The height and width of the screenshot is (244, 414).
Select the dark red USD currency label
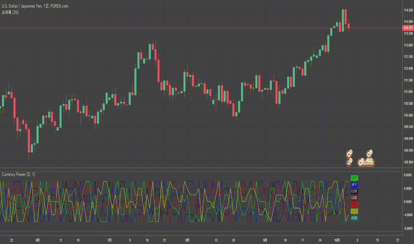354,197
